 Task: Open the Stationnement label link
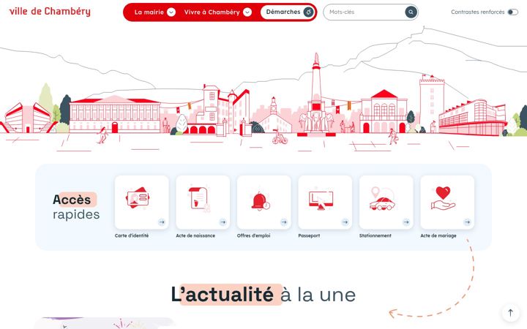(x=375, y=235)
